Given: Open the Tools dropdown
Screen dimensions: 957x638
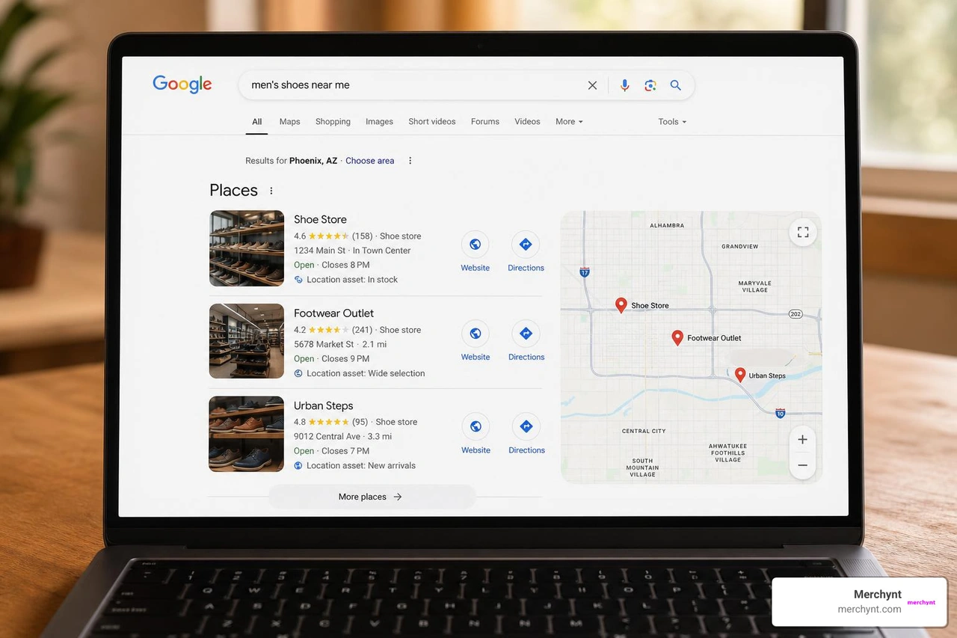Looking at the screenshot, I should [x=672, y=121].
